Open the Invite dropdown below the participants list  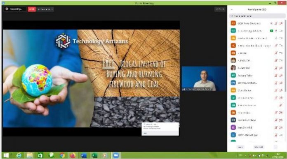[240, 147]
